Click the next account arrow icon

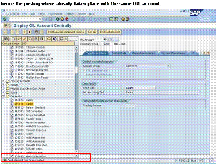click(29, 32)
